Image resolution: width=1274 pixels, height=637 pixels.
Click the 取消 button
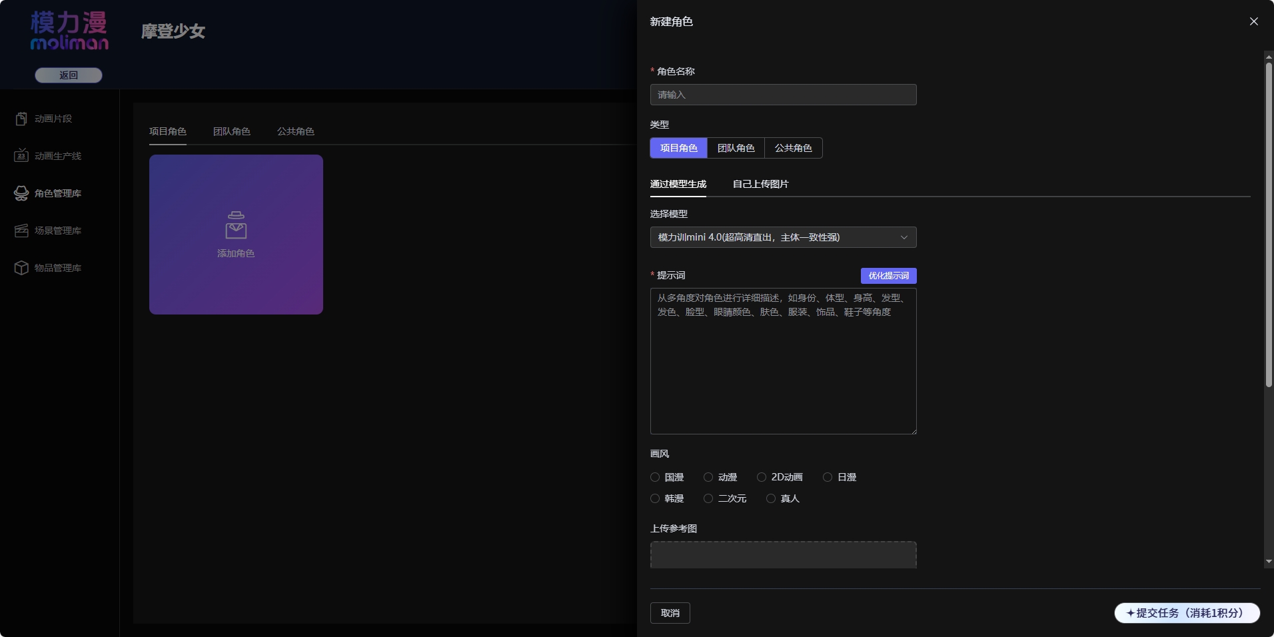point(670,613)
